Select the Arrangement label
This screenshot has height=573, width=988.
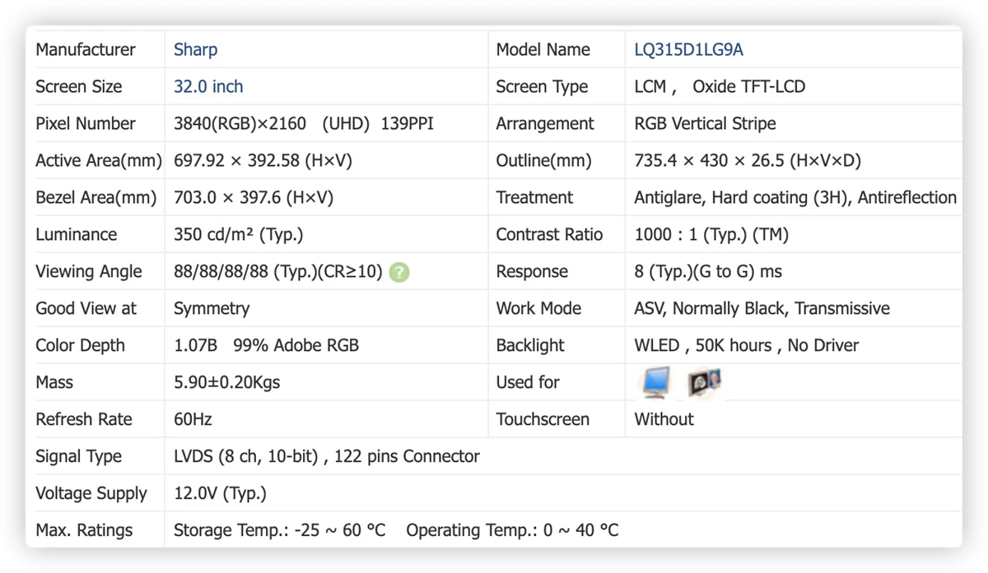[x=545, y=123]
